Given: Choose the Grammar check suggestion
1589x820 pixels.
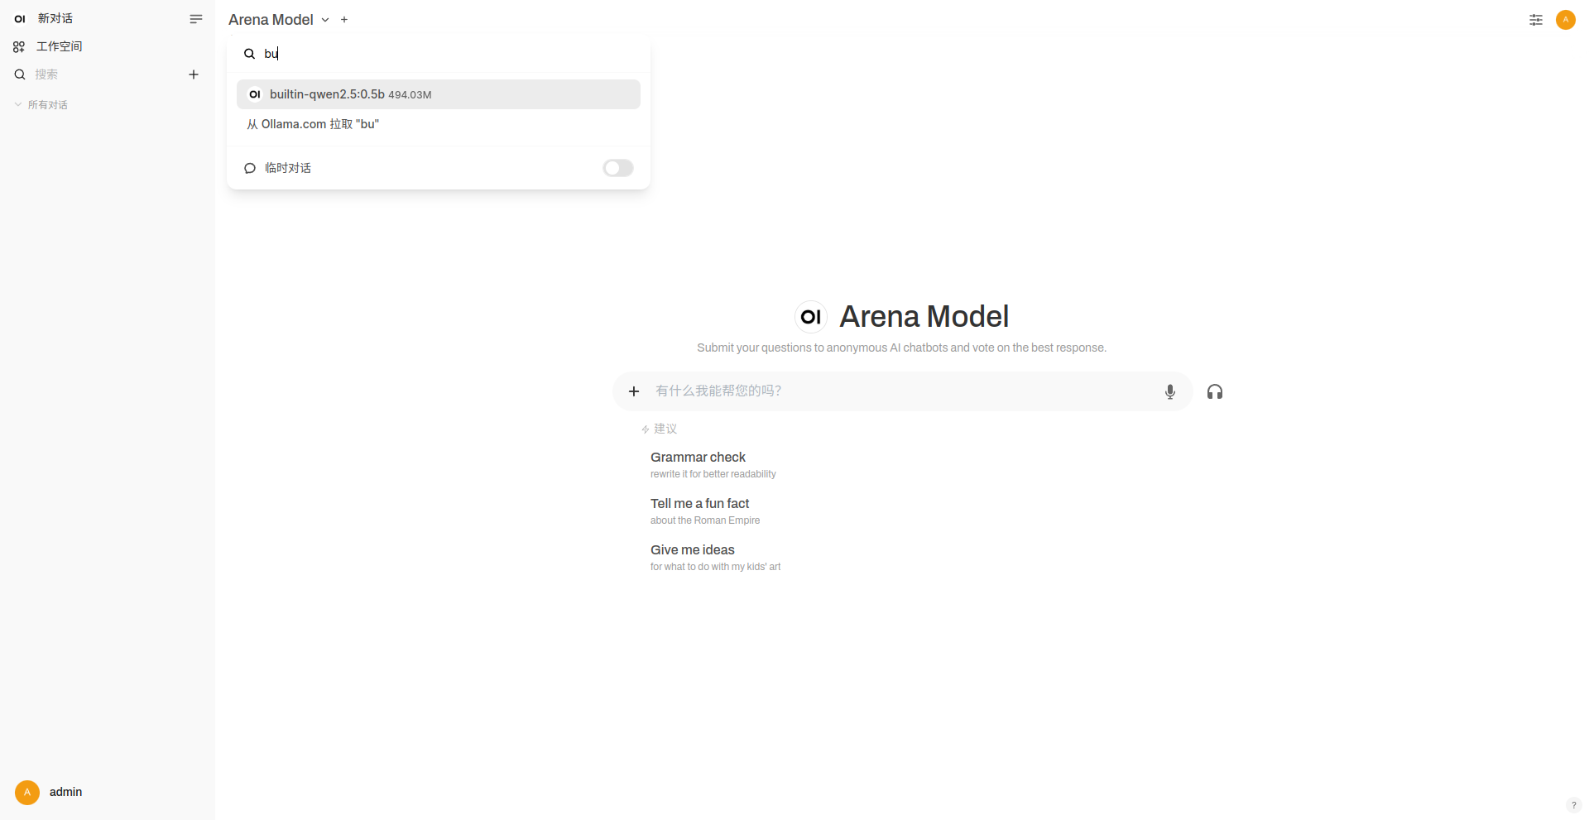Looking at the screenshot, I should point(713,464).
